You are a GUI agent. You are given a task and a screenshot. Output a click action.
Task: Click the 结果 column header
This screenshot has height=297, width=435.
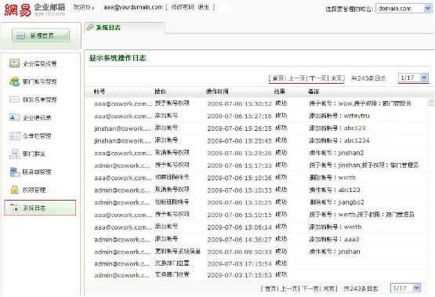(x=280, y=92)
